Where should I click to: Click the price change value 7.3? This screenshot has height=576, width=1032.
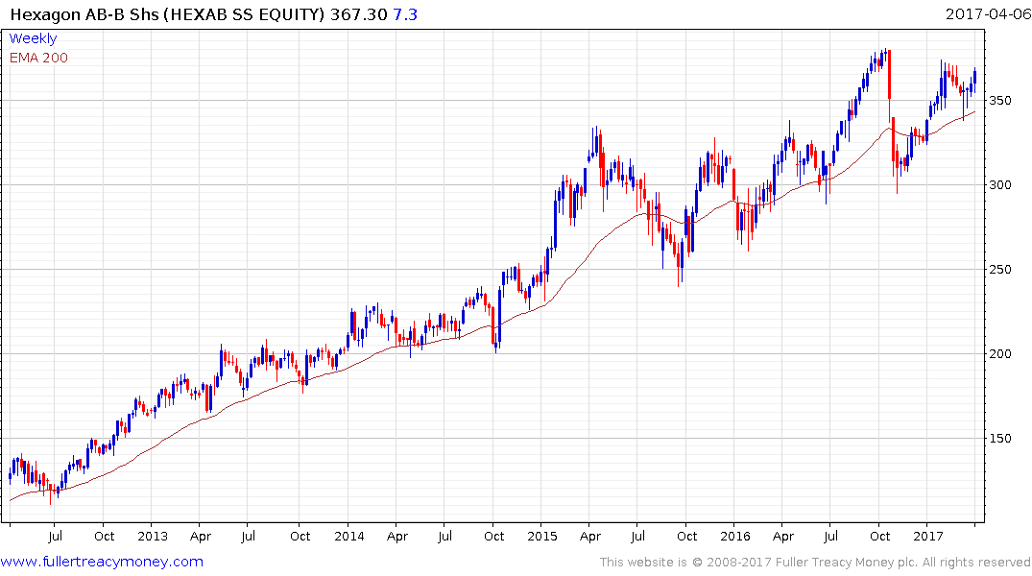coord(405,14)
